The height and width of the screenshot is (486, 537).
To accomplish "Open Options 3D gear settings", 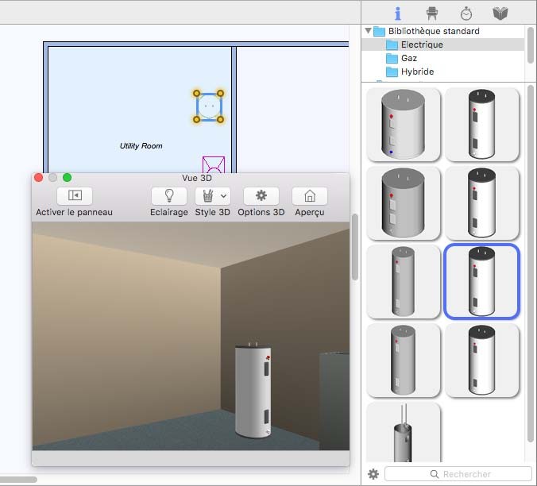I will [x=261, y=196].
